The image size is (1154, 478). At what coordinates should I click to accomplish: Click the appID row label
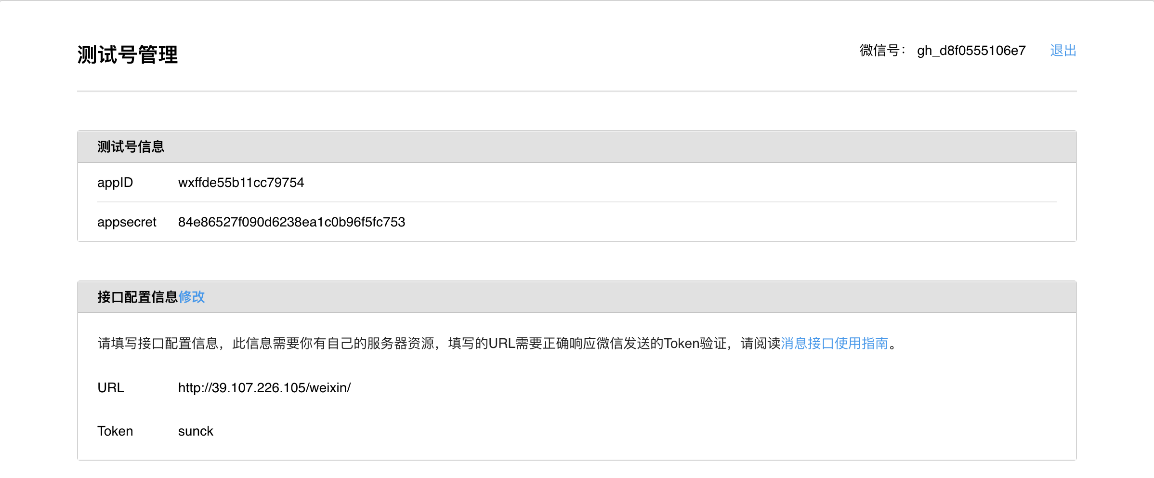coord(115,183)
